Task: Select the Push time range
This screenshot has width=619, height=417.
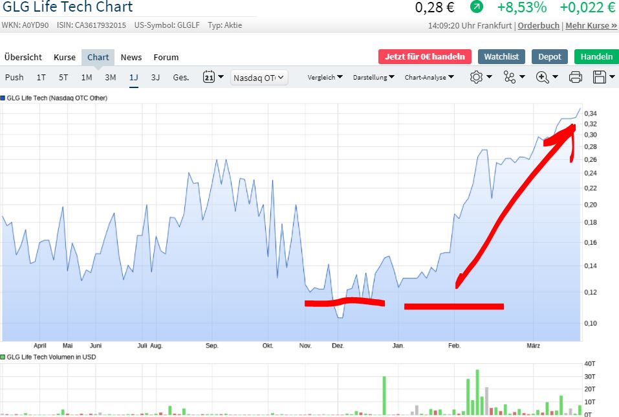Action: point(14,77)
